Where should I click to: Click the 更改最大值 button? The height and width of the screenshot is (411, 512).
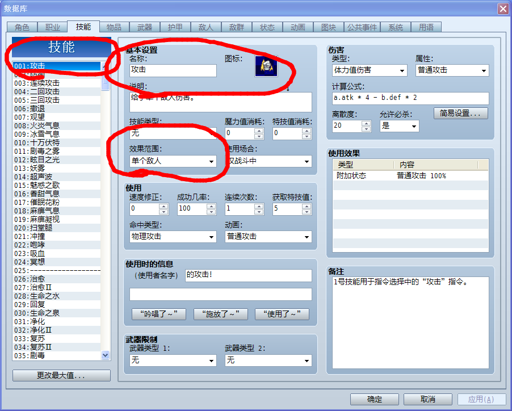(x=61, y=375)
